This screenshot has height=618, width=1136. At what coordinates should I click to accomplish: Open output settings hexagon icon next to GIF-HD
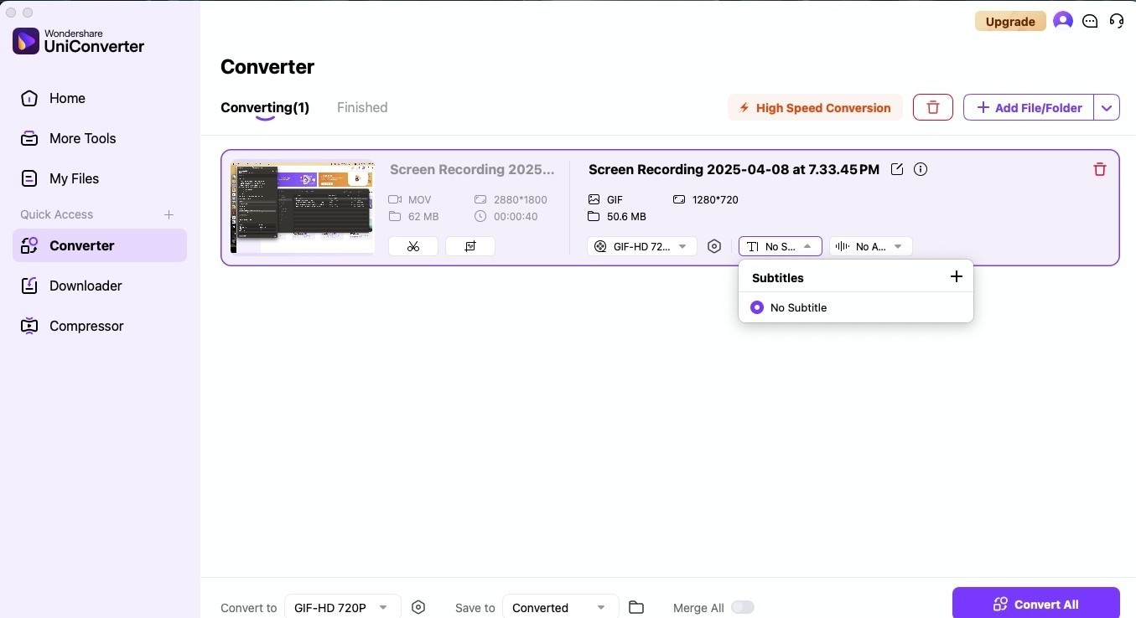click(714, 246)
